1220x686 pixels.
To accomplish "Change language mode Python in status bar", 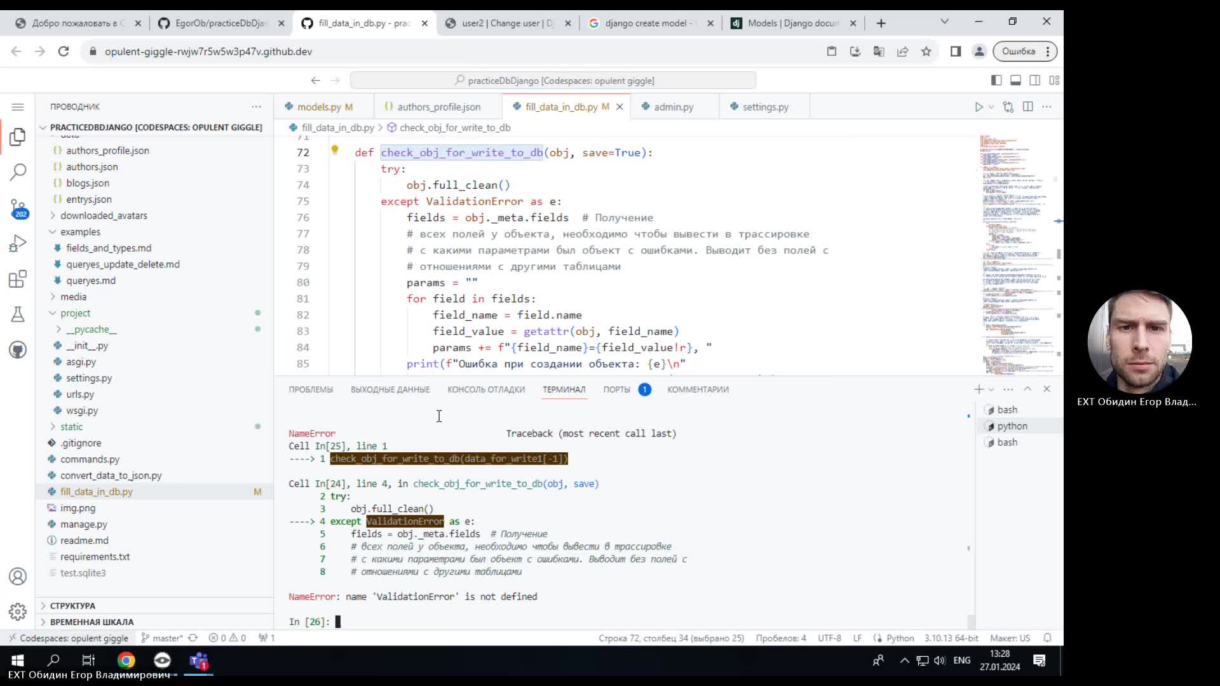I will [x=900, y=638].
